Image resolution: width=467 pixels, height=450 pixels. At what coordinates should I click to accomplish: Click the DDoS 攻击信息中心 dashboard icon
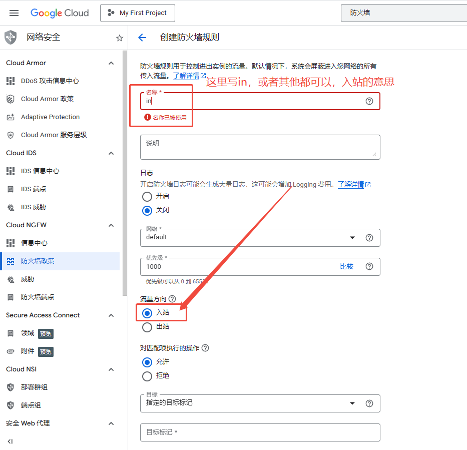coord(11,81)
